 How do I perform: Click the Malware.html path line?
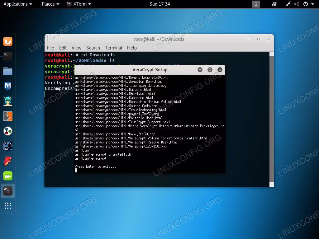(113, 90)
